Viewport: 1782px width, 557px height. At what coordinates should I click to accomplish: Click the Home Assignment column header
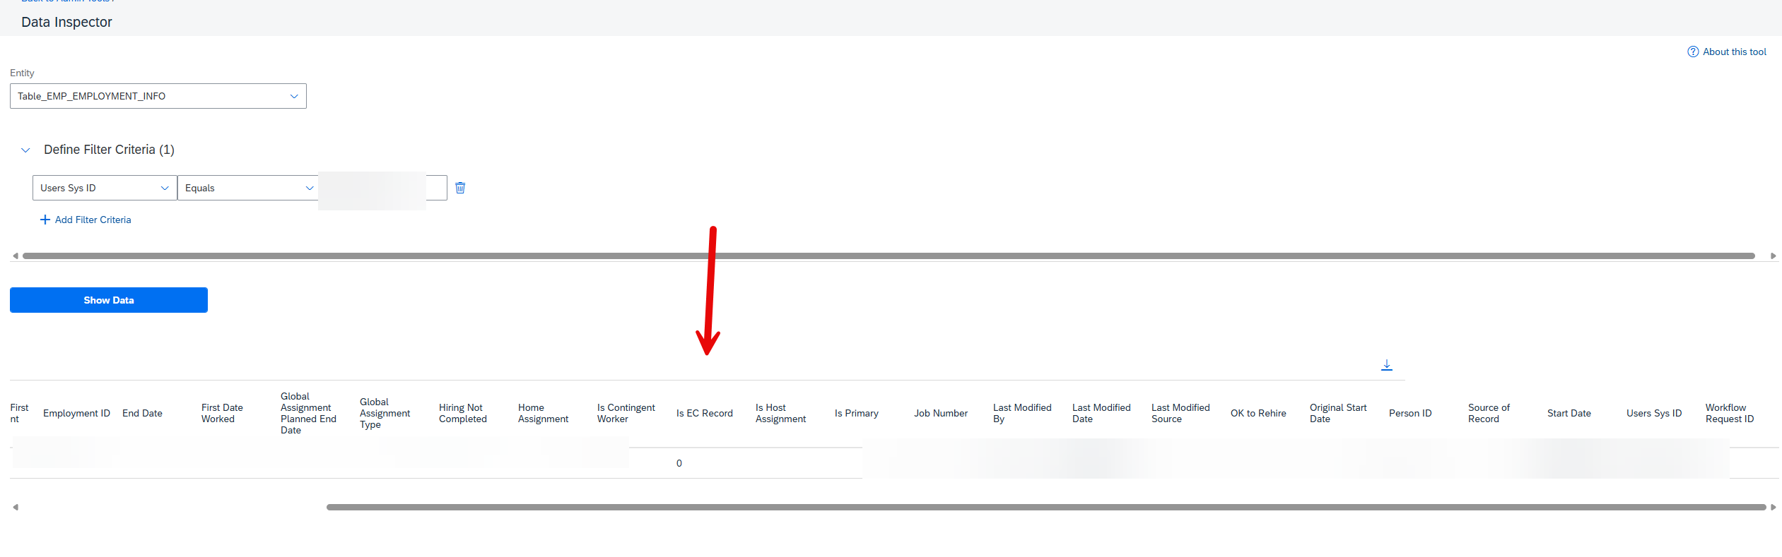coord(543,413)
